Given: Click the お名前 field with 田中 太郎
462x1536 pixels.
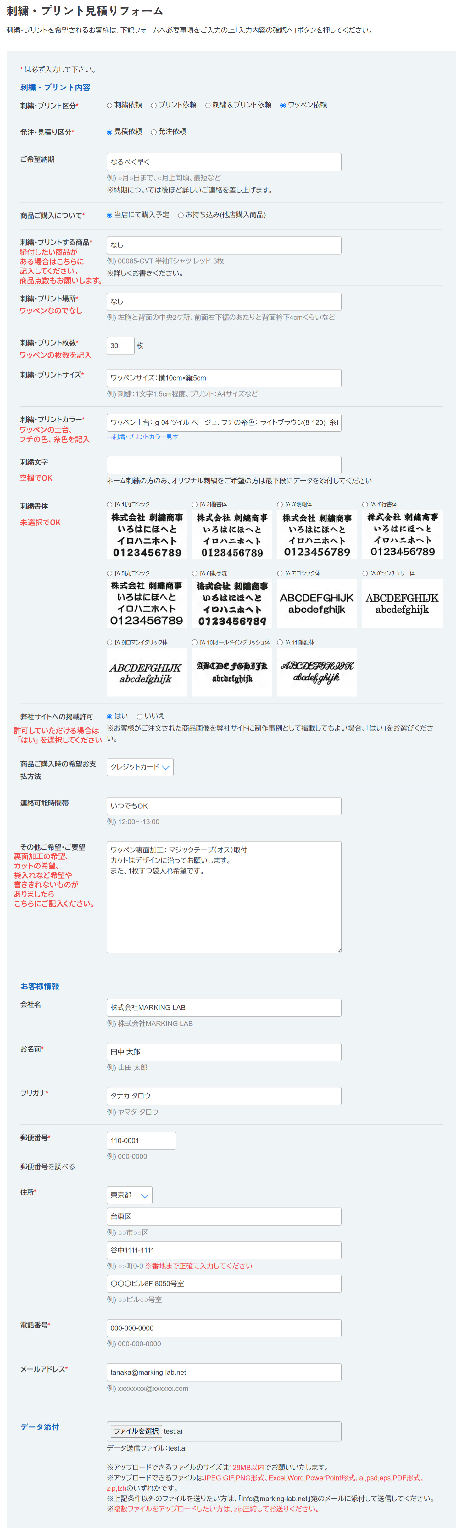Looking at the screenshot, I should (224, 1052).
